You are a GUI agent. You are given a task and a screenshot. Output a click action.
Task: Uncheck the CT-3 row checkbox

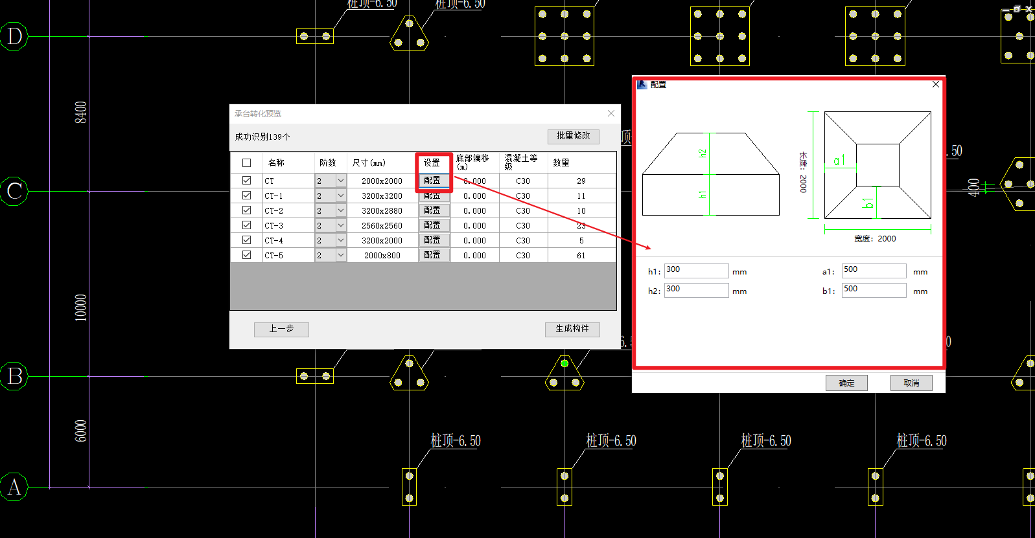click(246, 225)
